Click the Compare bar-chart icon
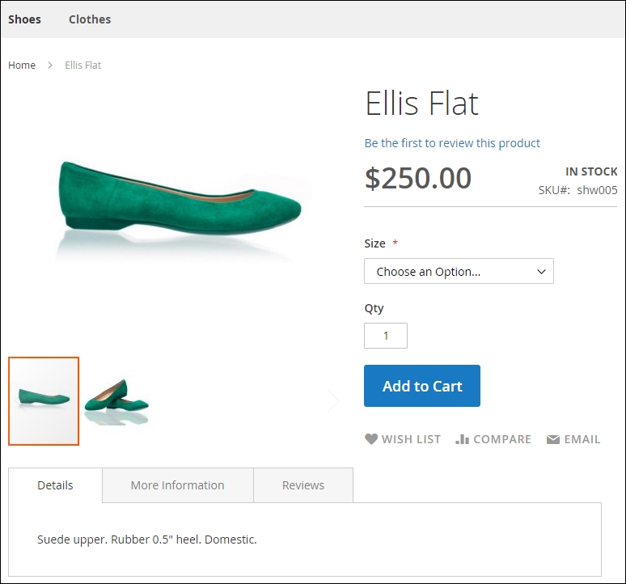The height and width of the screenshot is (584, 626). click(x=463, y=439)
